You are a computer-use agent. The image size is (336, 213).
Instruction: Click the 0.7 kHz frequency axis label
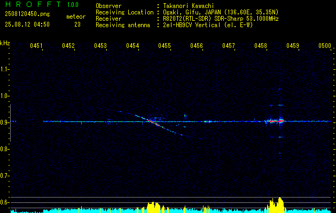tap(4, 176)
